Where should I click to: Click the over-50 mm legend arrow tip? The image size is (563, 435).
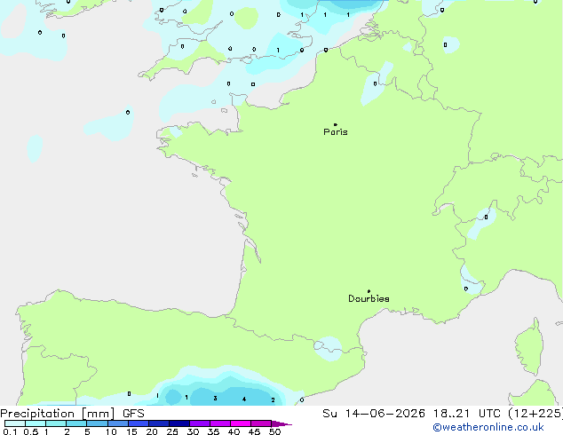click(281, 423)
